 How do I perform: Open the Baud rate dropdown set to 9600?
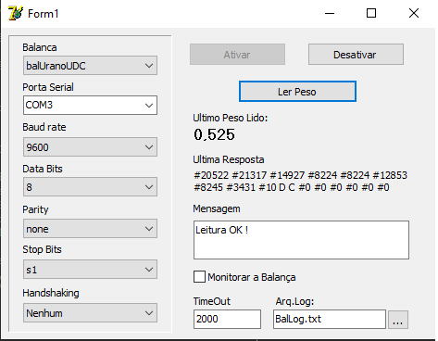[x=90, y=147]
